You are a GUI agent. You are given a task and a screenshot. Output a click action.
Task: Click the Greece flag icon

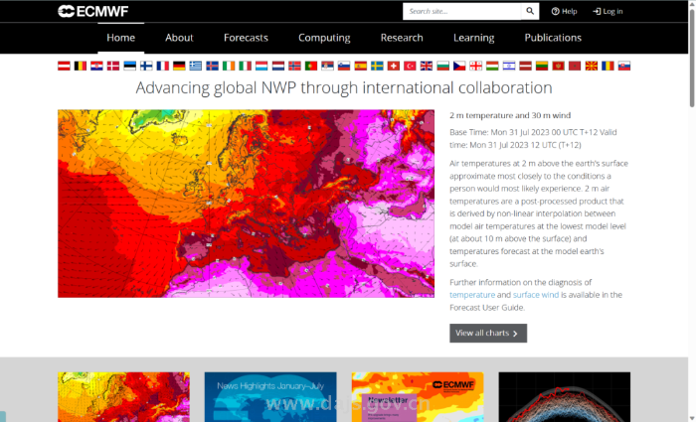pos(196,67)
